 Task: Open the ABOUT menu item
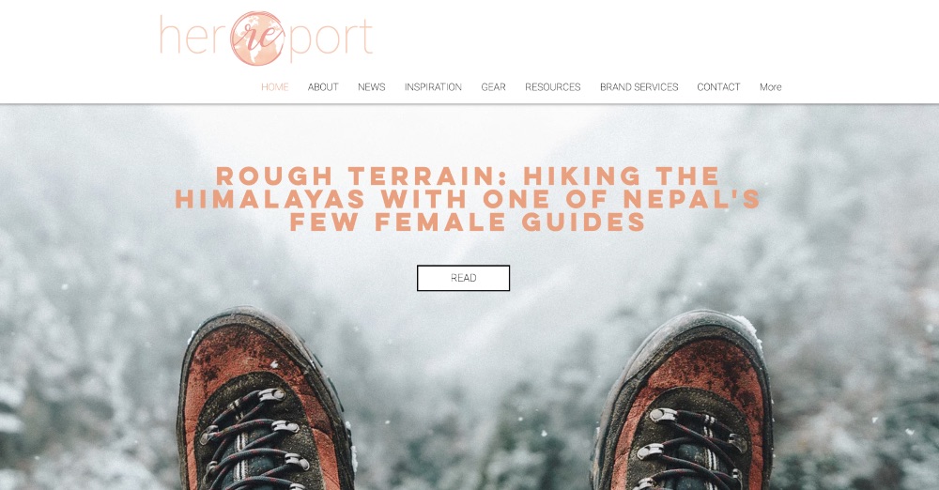[323, 87]
